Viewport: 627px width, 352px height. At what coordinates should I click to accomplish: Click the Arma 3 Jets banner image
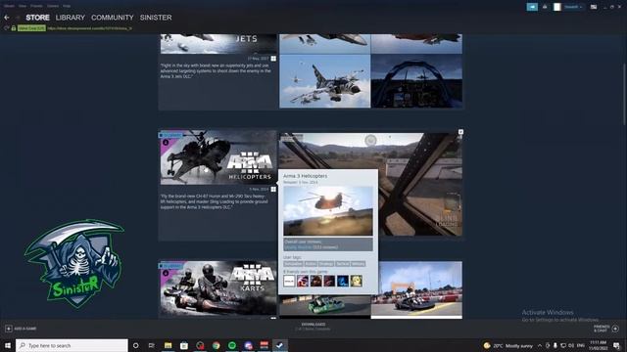click(x=218, y=44)
